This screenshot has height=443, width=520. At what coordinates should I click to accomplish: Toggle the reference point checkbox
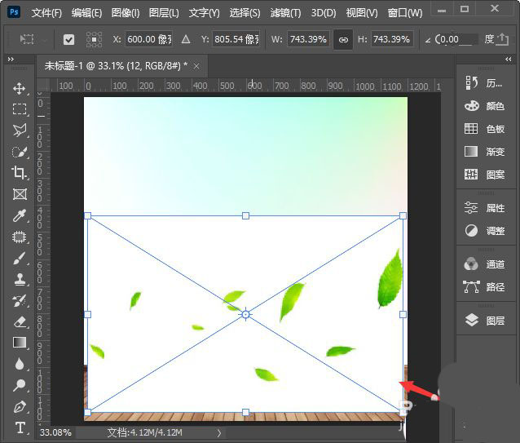coord(68,40)
